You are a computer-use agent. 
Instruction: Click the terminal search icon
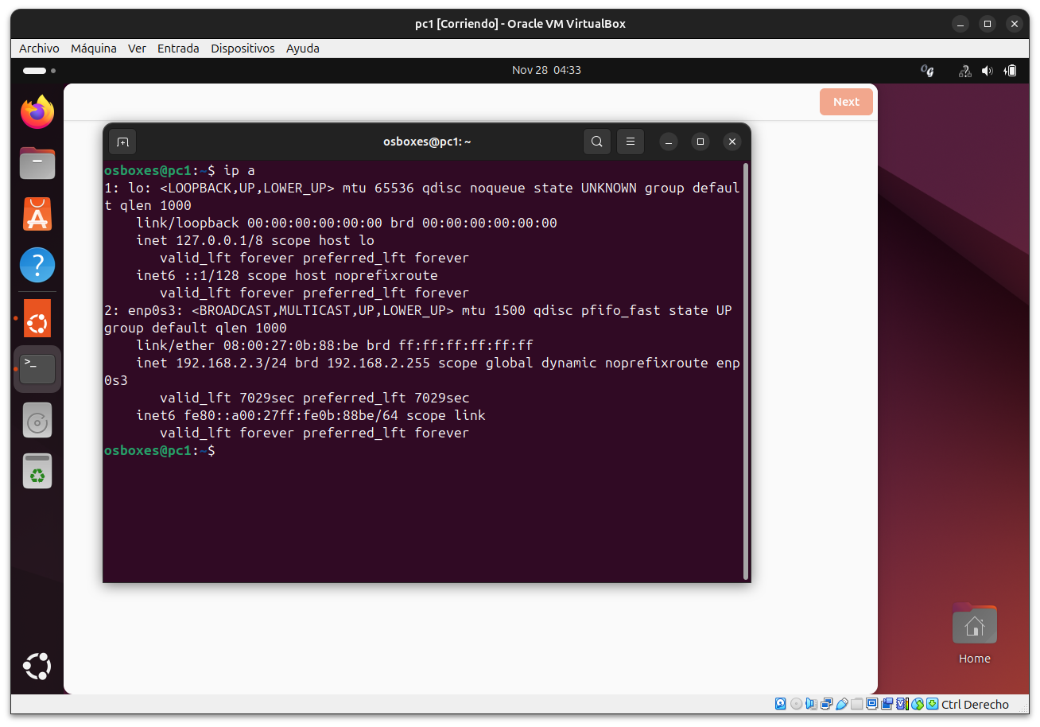597,142
